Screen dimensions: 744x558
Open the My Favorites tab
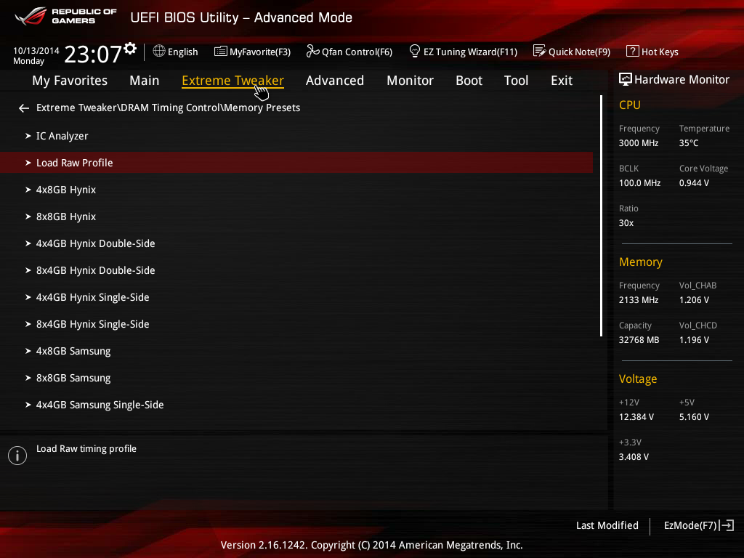tap(70, 81)
